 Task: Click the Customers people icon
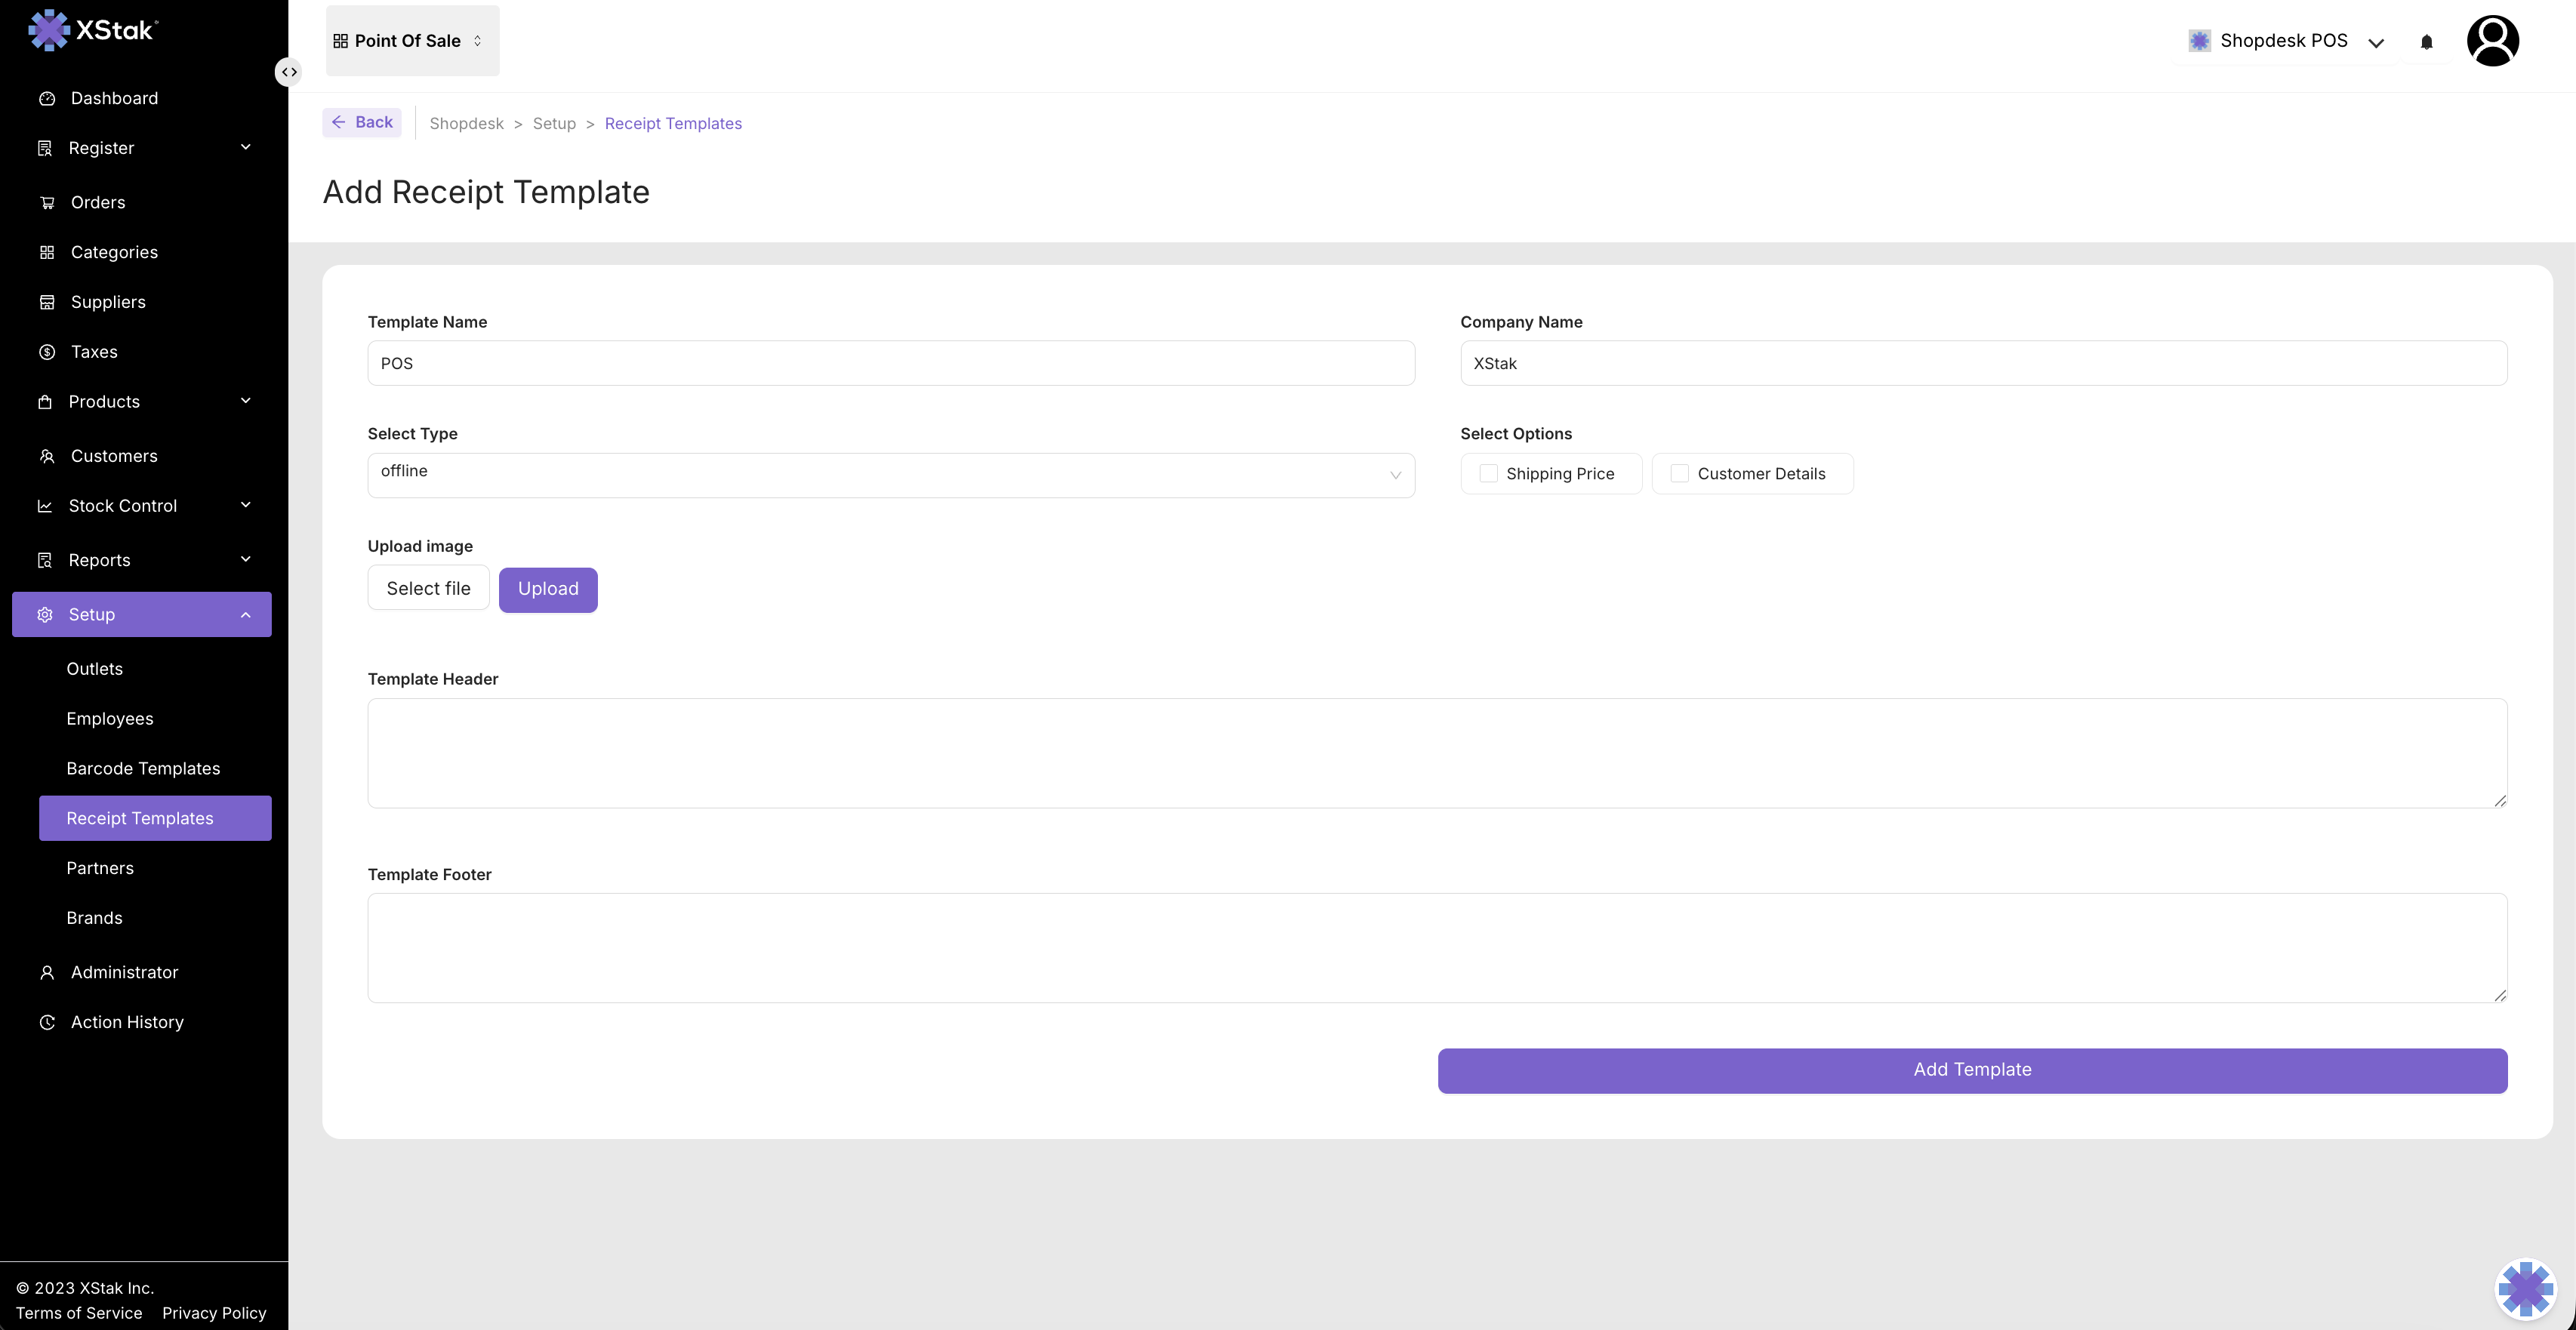click(47, 456)
